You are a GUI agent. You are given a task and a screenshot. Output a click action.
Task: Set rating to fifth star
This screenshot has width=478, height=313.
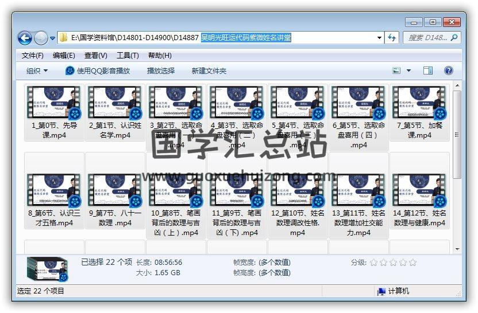coord(413,263)
